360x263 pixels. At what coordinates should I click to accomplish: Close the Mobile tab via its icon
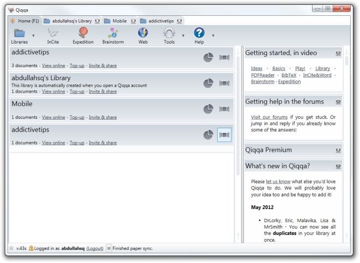134,21
